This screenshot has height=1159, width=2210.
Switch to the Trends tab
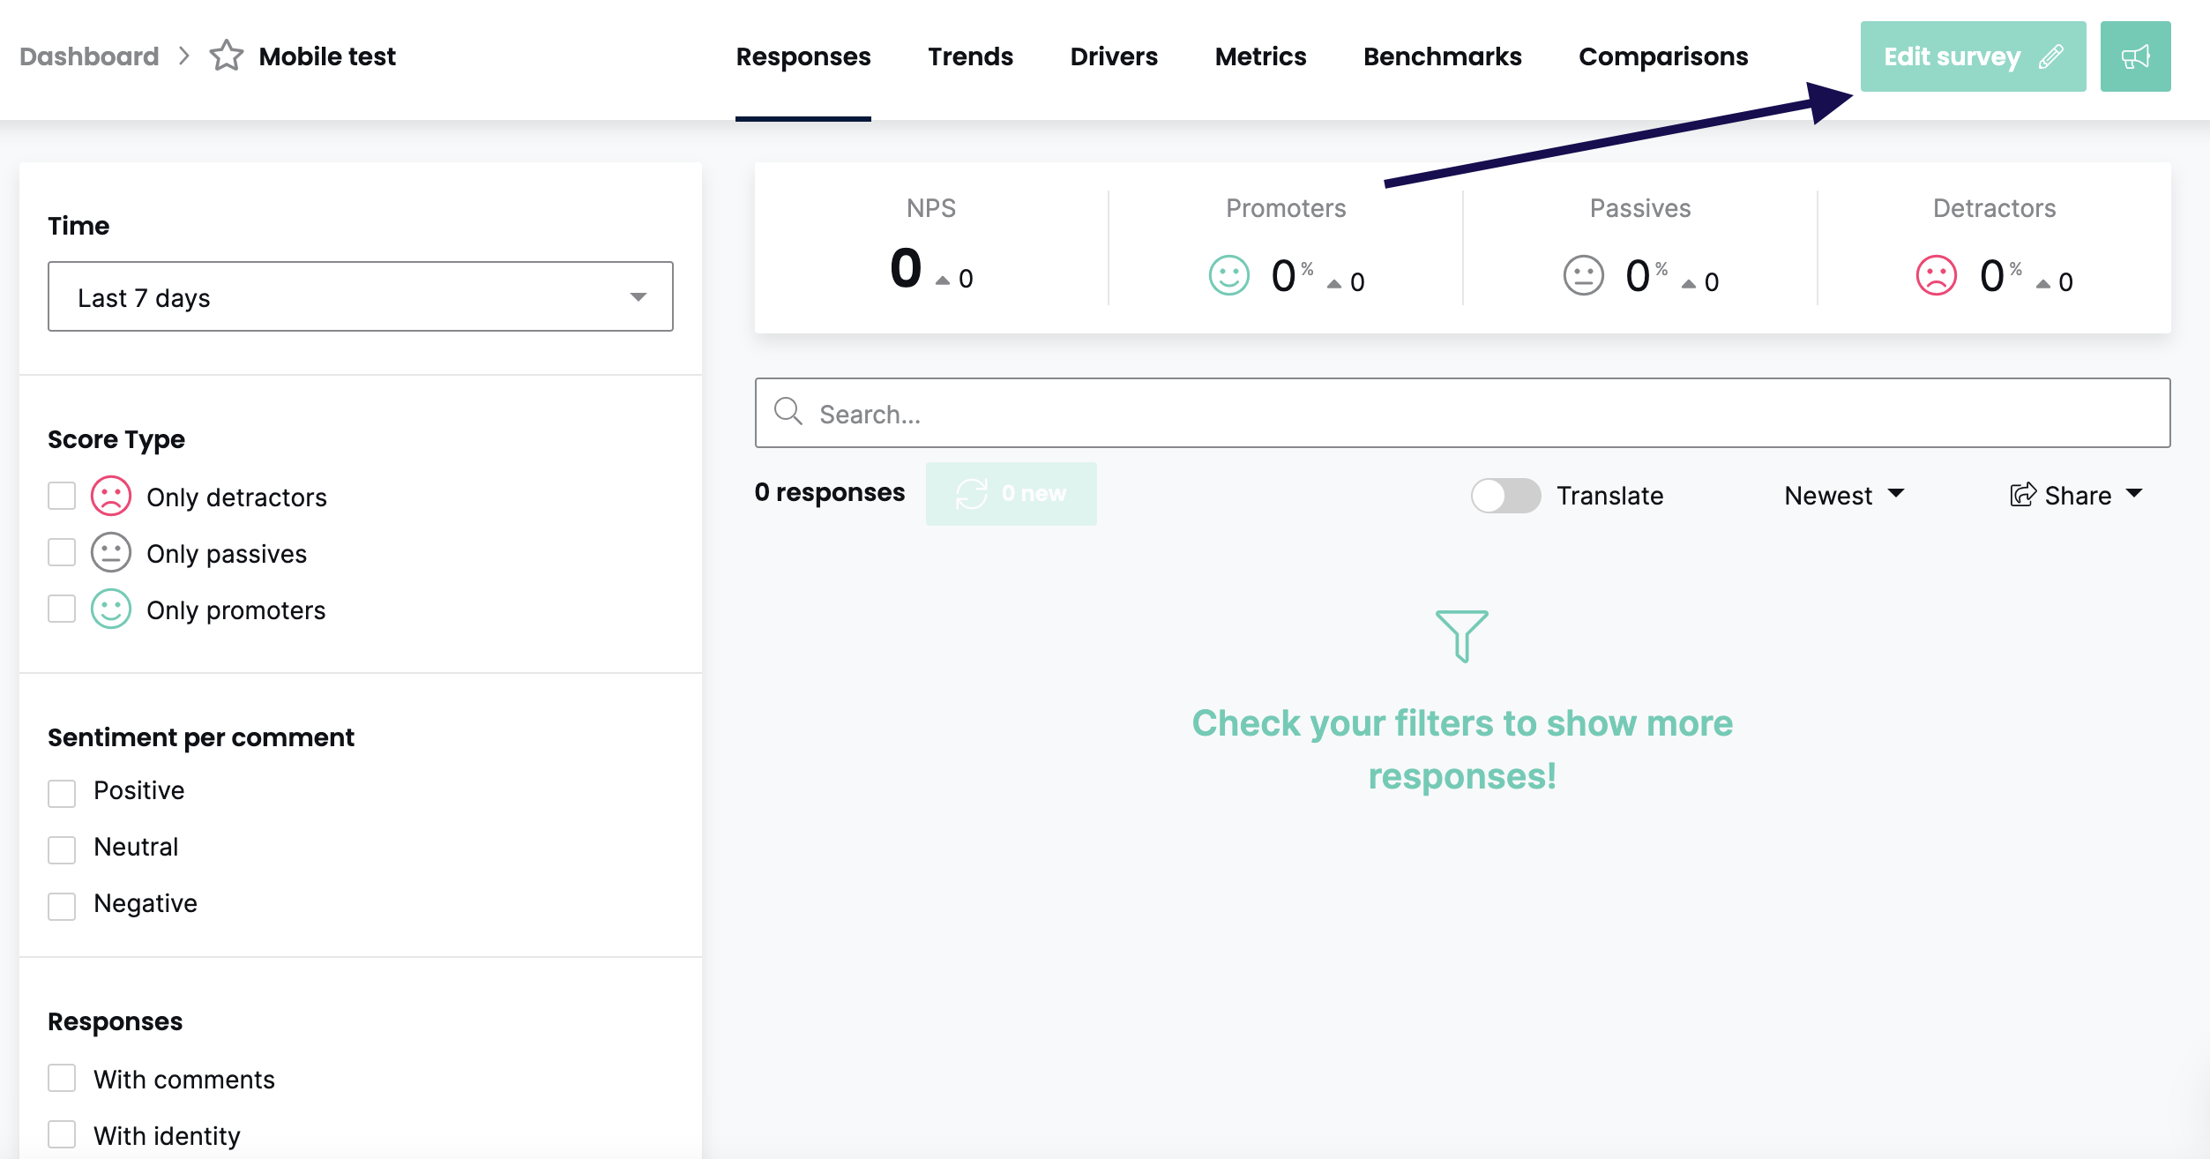pos(970,56)
